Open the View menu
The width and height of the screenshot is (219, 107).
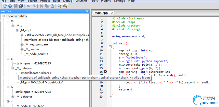pyautogui.click(x=21, y=1)
